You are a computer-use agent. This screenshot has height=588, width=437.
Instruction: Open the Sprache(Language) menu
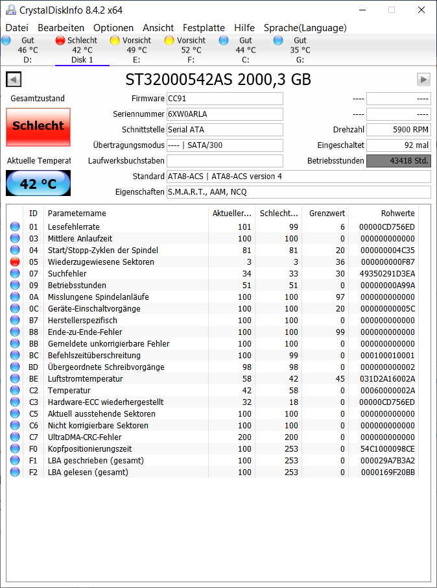pos(305,28)
